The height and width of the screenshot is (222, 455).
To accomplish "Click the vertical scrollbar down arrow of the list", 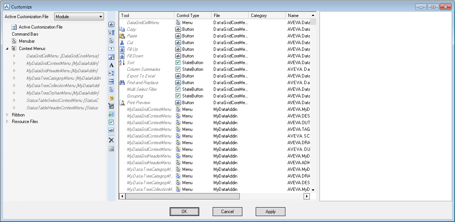I will click(x=313, y=190).
